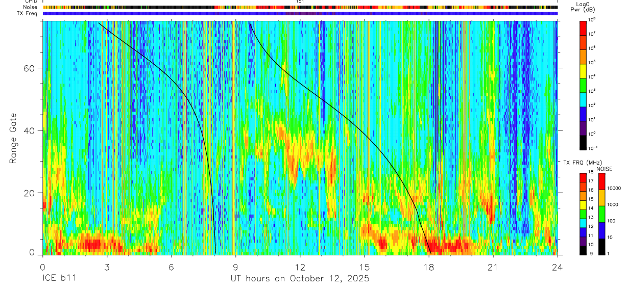Viewport: 627px width, 289px height.
Task: Click the purple segment of the Lag0 Pwr colorbar
Action: click(583, 128)
